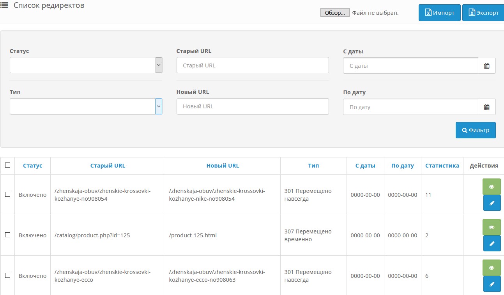
Task: Click the Экспорт button
Action: coord(483,13)
